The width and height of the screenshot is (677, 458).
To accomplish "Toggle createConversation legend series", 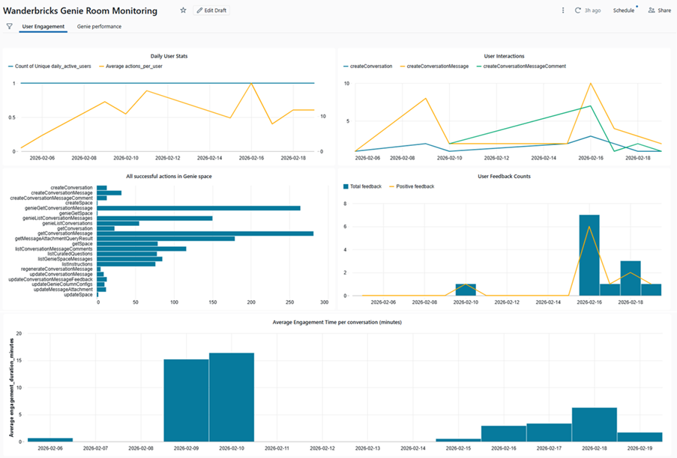I will click(368, 67).
